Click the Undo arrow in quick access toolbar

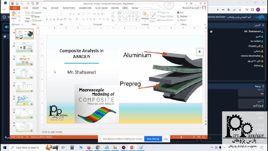click(x=21, y=4)
